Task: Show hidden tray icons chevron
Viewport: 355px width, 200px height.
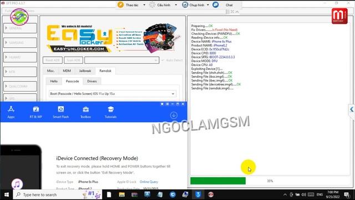Action: point(285,194)
